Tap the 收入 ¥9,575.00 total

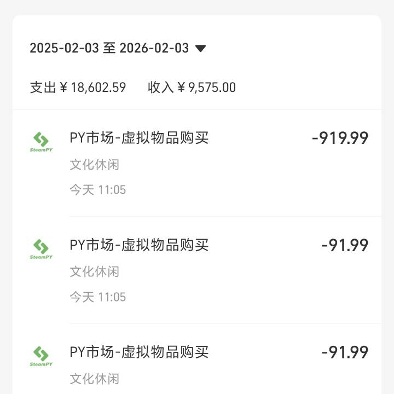tap(192, 88)
